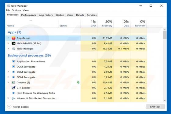Click the IPVanishVPN process icon
Viewport: 171px width, 114px height.
click(13, 43)
